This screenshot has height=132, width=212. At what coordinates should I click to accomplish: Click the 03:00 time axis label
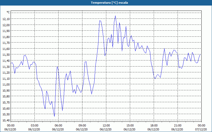pos(35,126)
